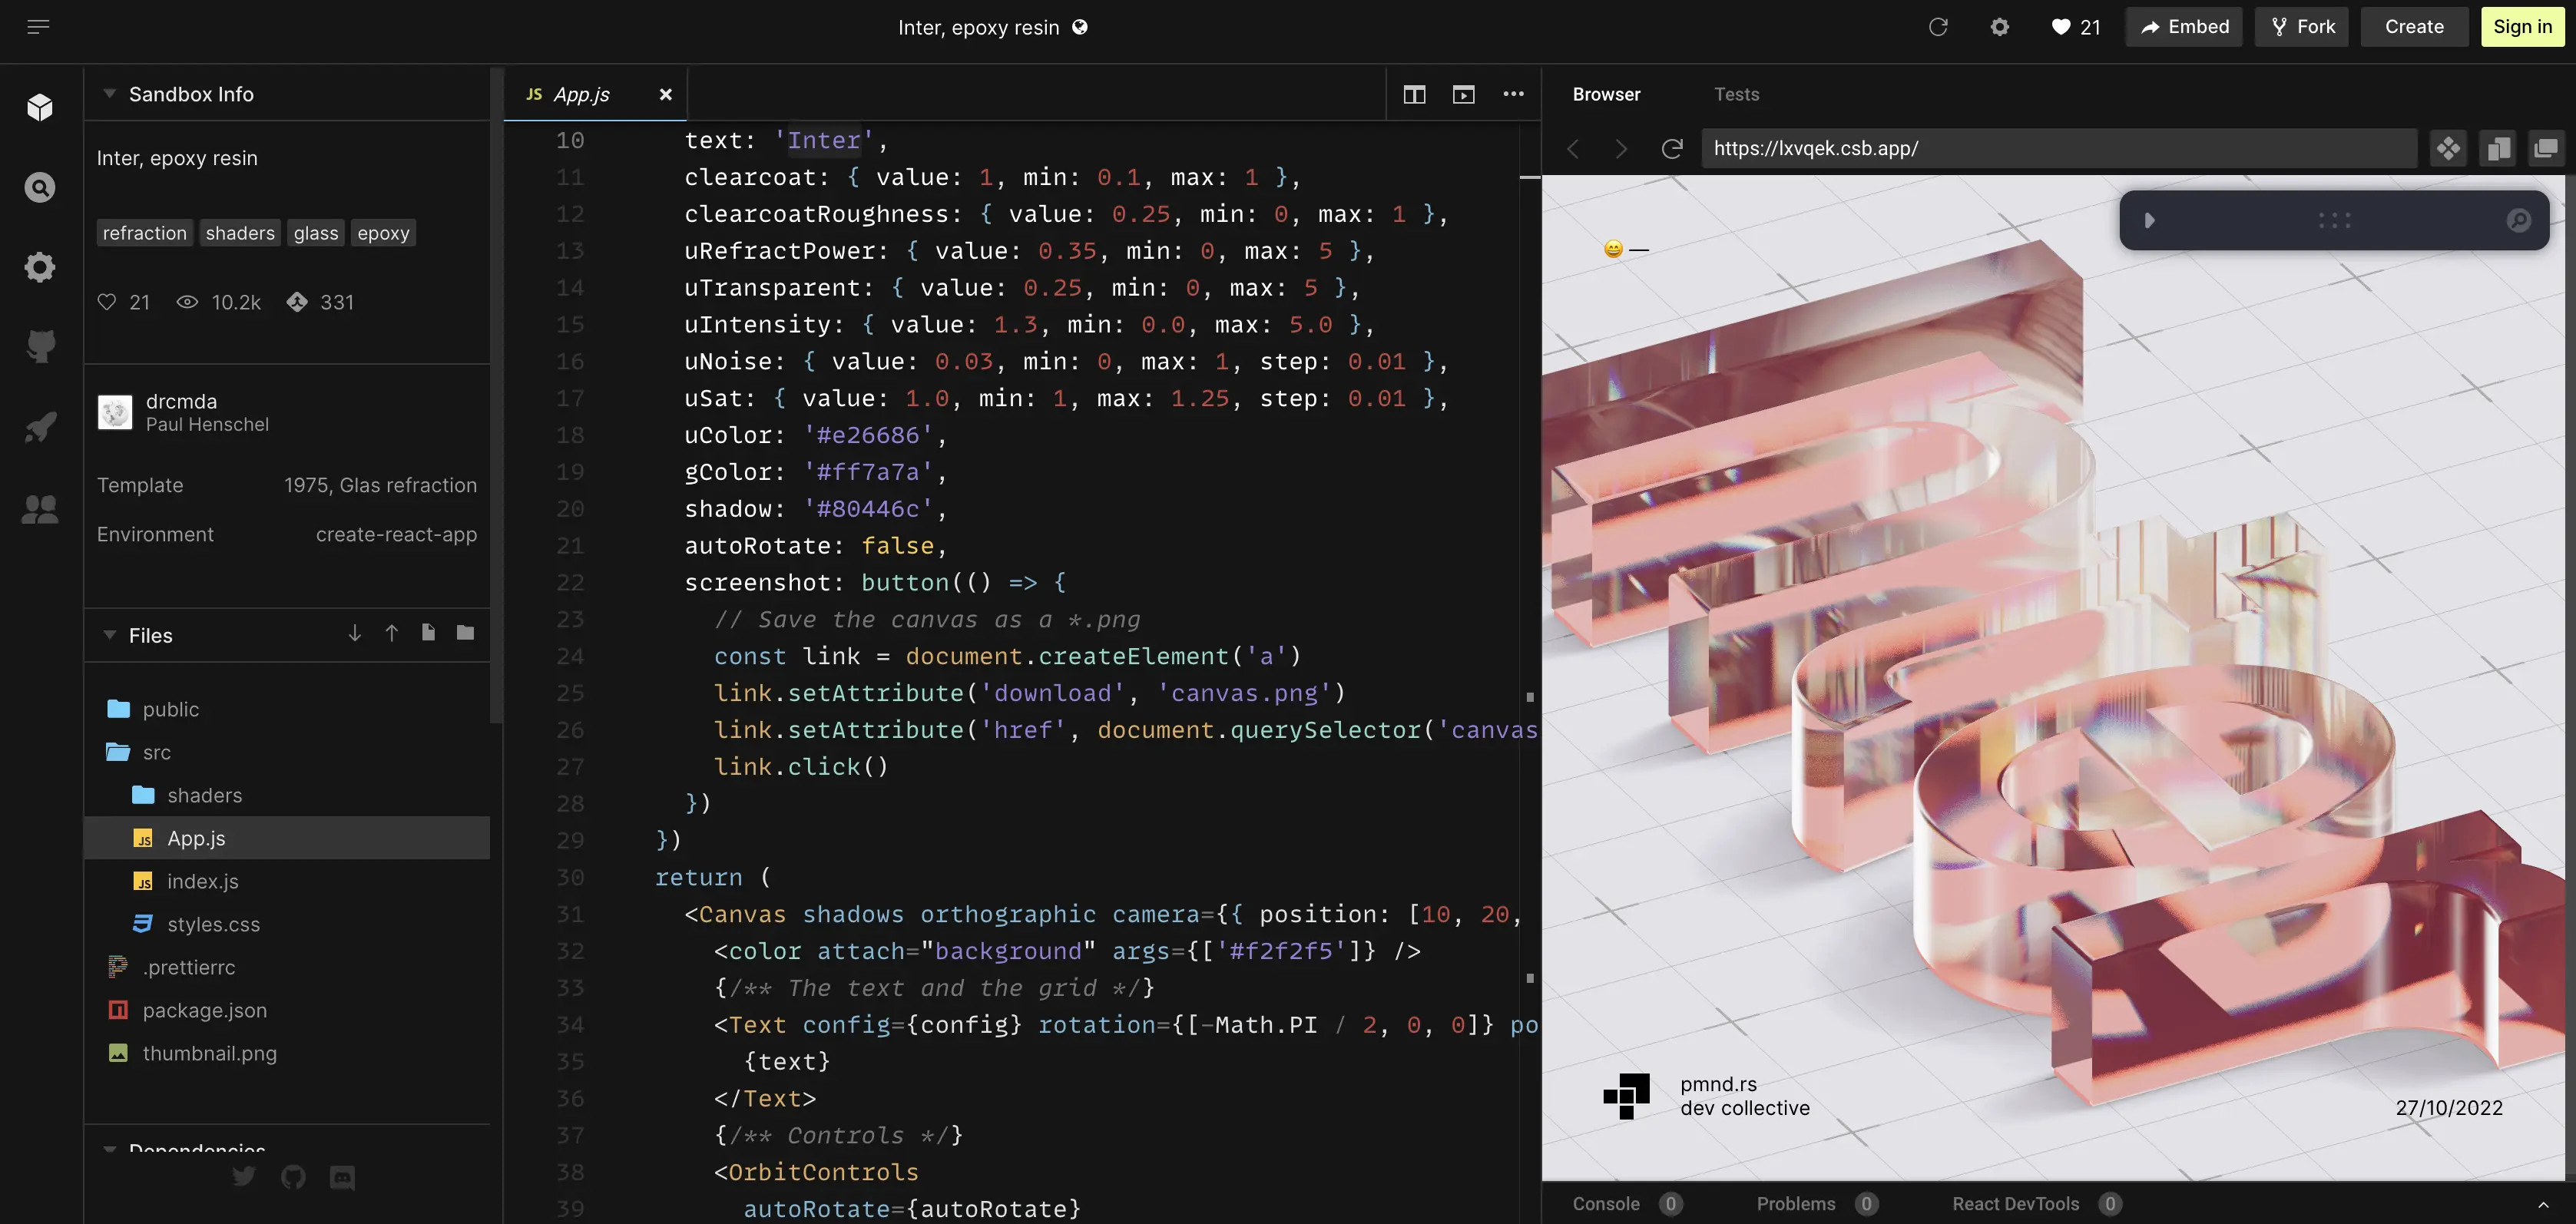Image resolution: width=2576 pixels, height=1224 pixels.
Task: Click the Fork button
Action: point(2301,27)
